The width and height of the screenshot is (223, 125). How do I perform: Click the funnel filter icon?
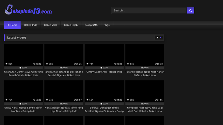point(157,37)
